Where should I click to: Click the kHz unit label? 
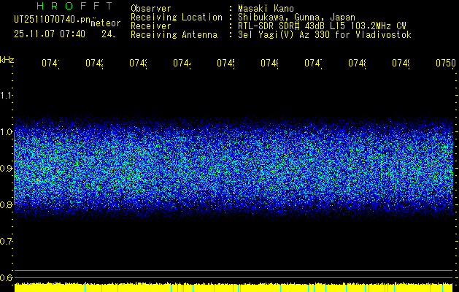tap(7, 59)
